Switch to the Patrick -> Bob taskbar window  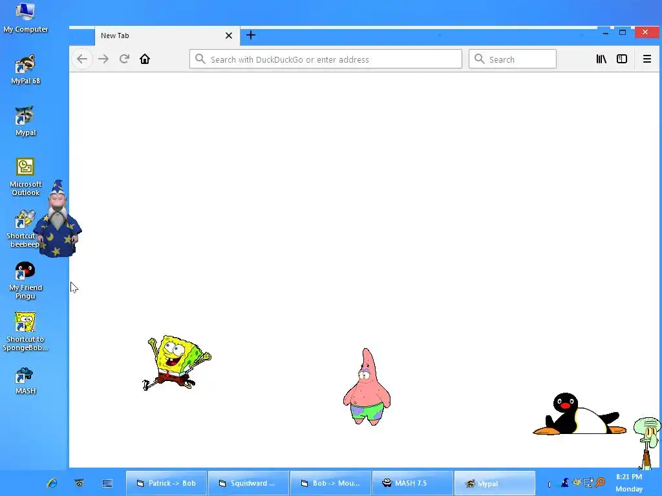click(166, 483)
